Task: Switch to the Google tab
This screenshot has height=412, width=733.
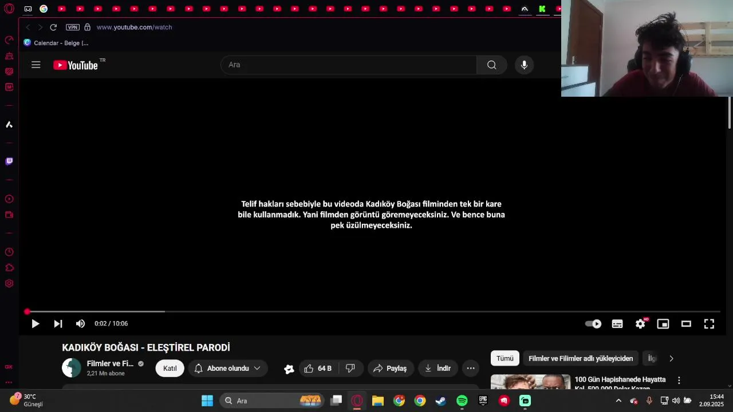Action: point(44,9)
